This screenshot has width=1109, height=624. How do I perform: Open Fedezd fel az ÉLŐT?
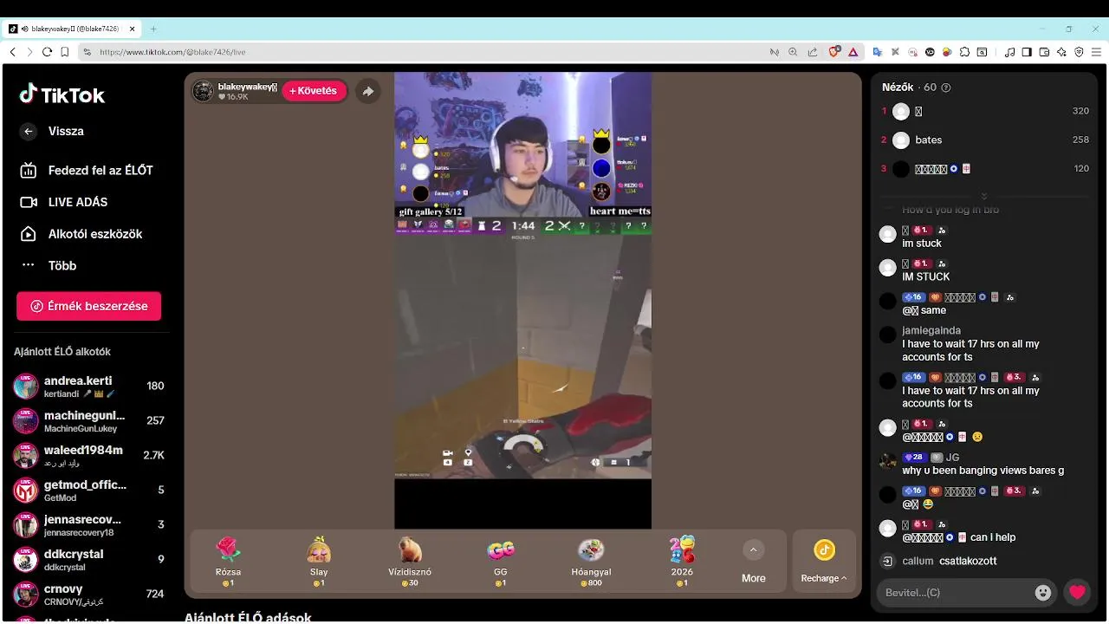[87, 171]
